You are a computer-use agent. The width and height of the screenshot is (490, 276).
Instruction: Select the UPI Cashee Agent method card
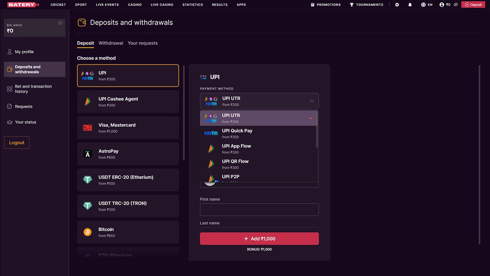click(128, 102)
